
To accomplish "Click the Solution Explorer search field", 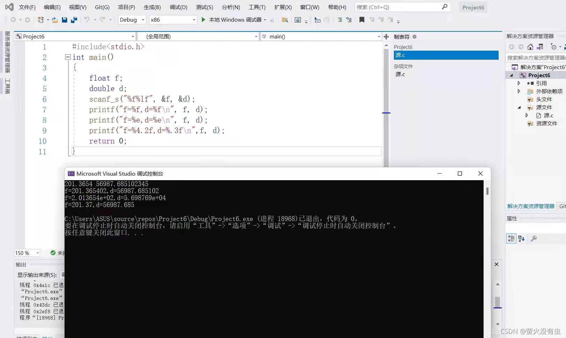I will pyautogui.click(x=536, y=58).
